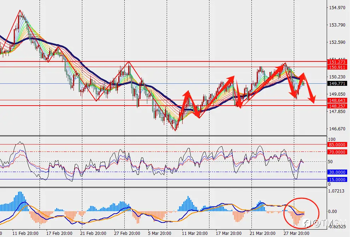Click the blue 30.0000 oscillator level label
Screen dimensions: 350x237
[x=337, y=172]
